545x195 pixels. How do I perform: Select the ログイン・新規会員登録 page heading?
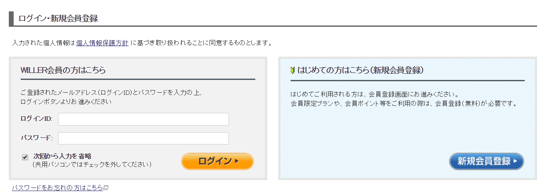pos(58,18)
